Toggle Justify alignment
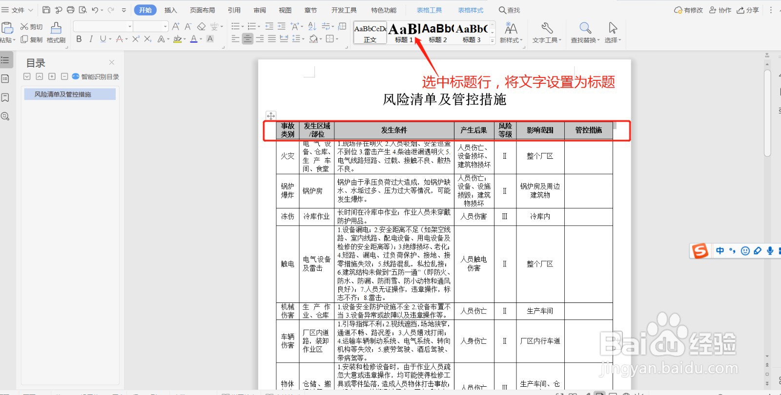 point(272,39)
